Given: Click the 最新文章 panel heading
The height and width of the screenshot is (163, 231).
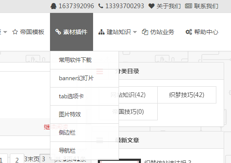Looking at the screenshot, I should 127,140.
